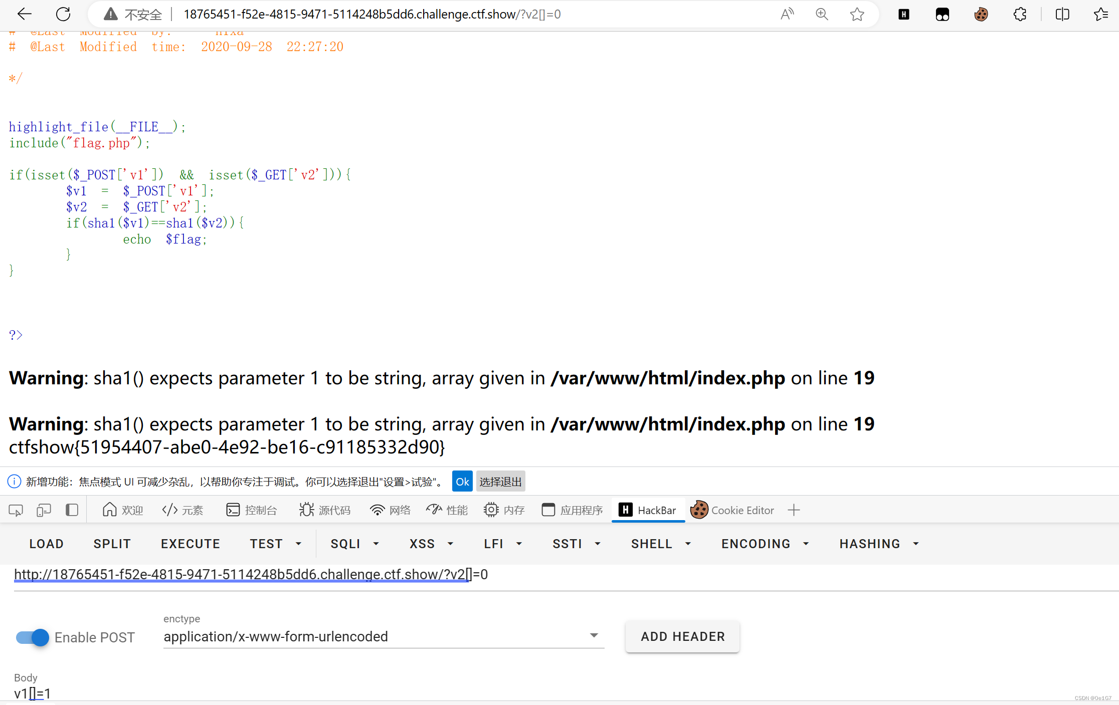Viewport: 1119px width, 705px height.
Task: Open the zoom magnifier icon in address bar
Action: (822, 14)
